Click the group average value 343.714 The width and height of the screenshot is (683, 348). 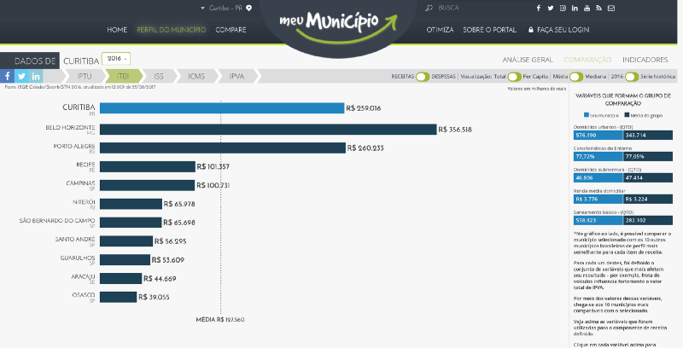648,136
